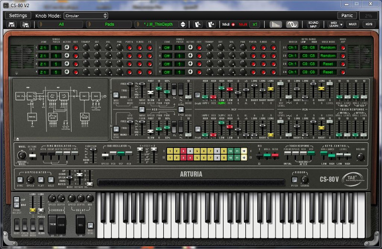The image size is (382, 249).
Task: Click the arpeggiator Speed knob
Action: coord(30,180)
